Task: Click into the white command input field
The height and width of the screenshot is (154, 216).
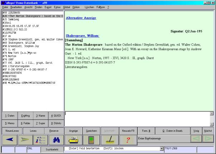Action: pyautogui.click(x=137, y=119)
